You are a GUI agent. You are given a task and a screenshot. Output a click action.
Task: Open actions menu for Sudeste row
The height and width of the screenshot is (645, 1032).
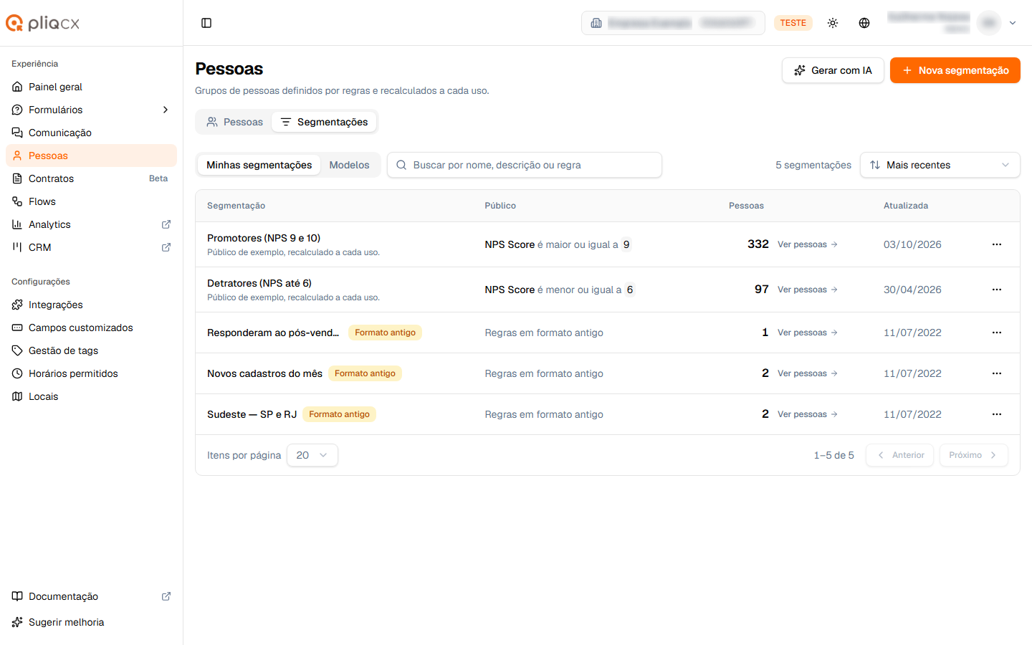click(x=997, y=414)
